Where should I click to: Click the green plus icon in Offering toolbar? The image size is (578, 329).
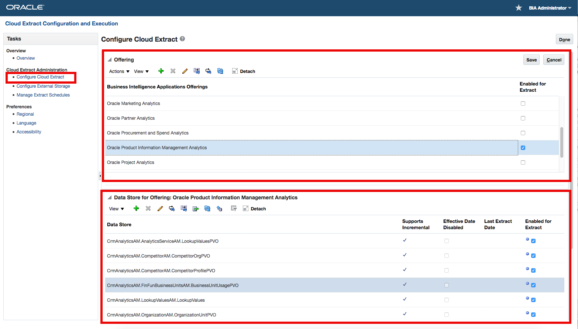click(x=161, y=71)
